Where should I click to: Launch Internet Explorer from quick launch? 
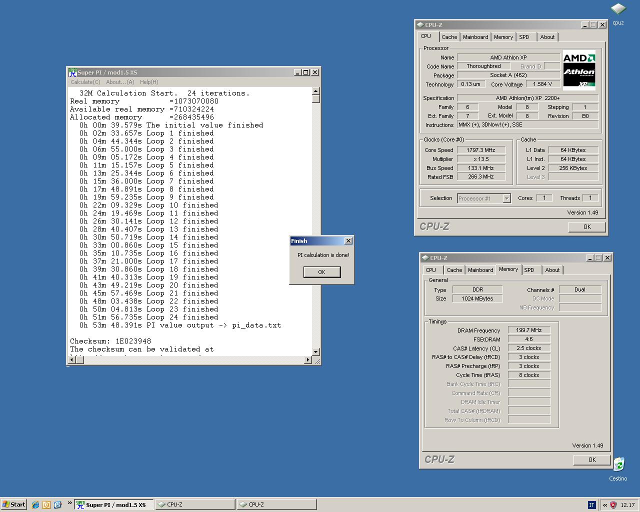[35, 504]
